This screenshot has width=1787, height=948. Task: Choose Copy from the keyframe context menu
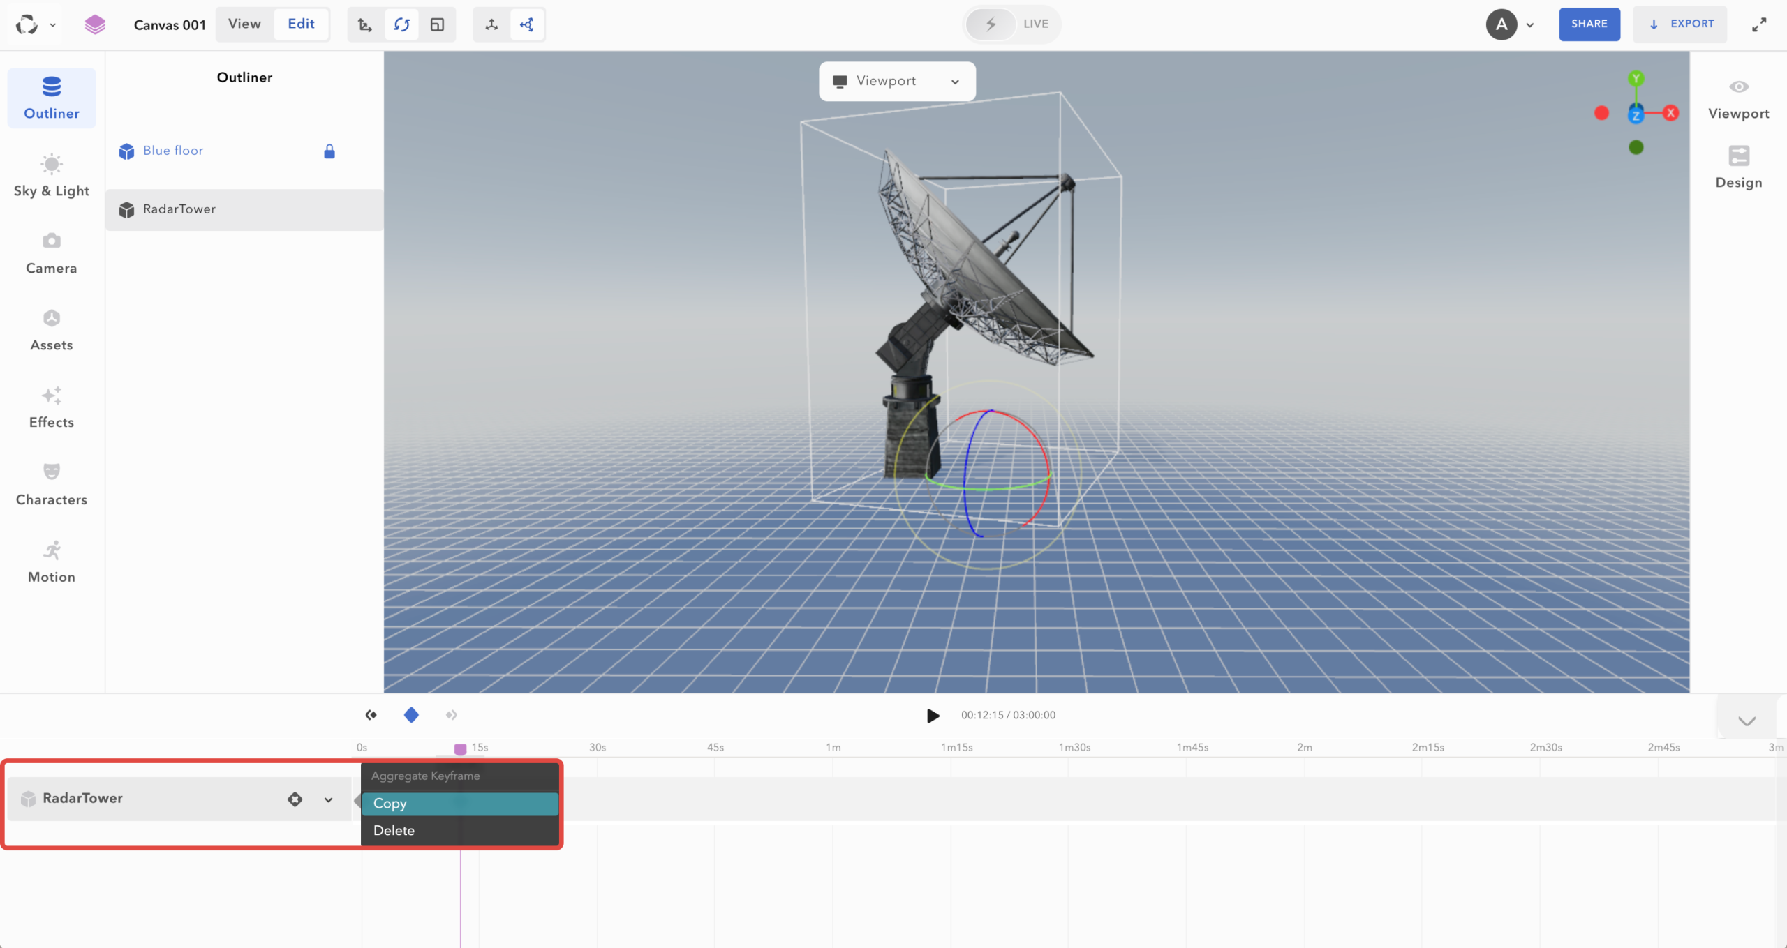coord(459,803)
